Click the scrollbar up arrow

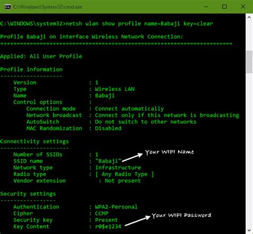coord(249,18)
